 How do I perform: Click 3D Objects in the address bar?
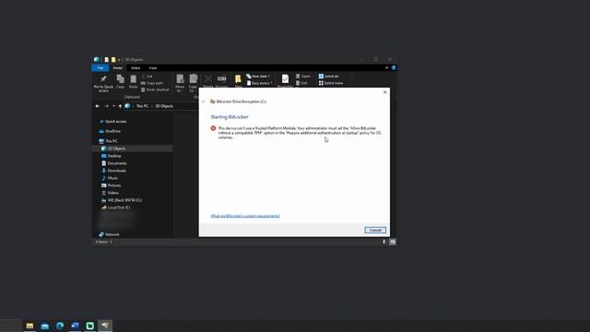pyautogui.click(x=164, y=106)
